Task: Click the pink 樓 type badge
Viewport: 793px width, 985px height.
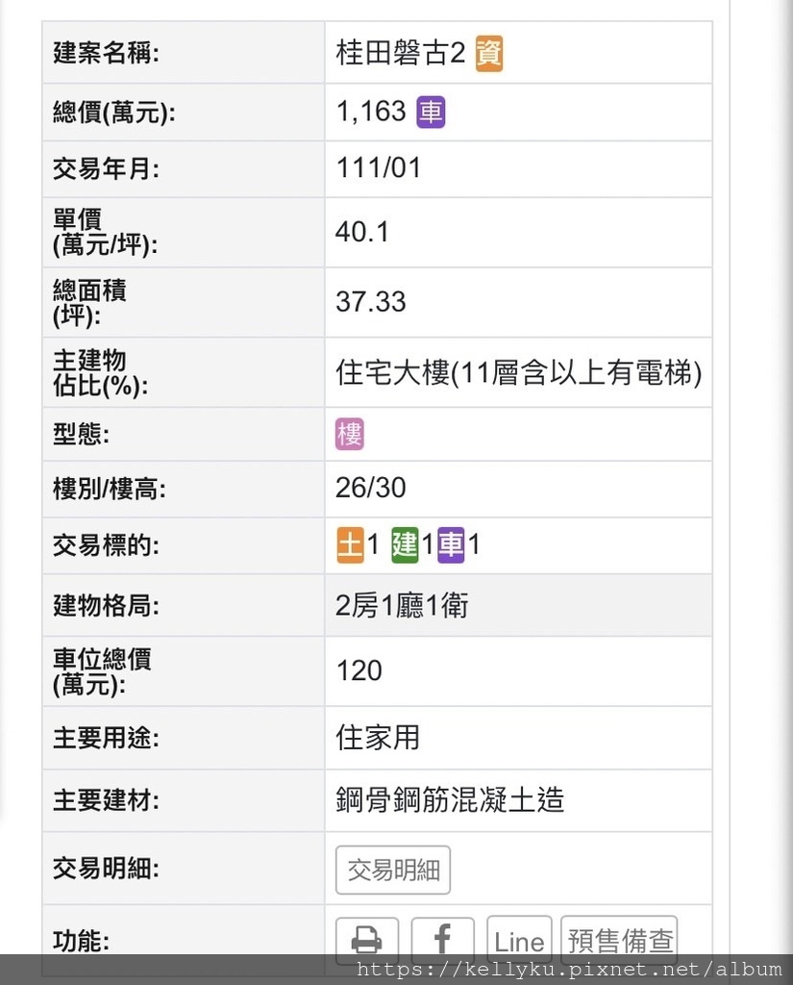Action: [x=350, y=434]
